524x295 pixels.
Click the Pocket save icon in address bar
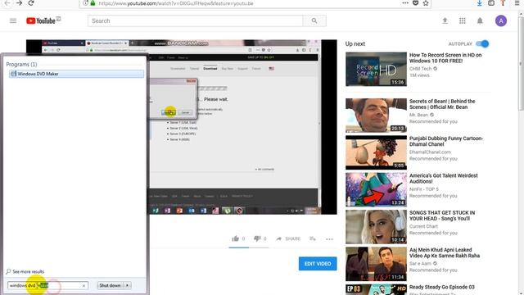click(415, 3)
